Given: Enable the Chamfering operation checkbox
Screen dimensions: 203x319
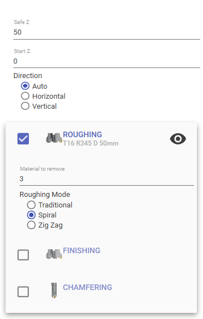Looking at the screenshot, I should tap(23, 292).
